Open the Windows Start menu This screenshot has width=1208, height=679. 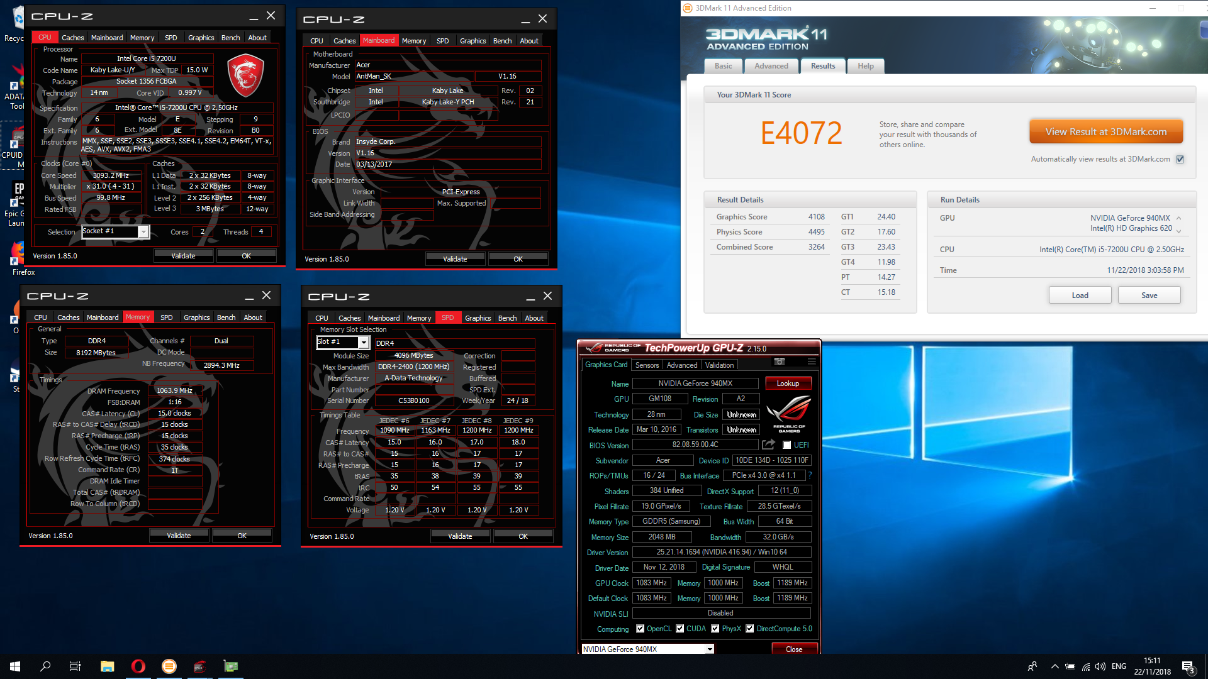[x=15, y=666]
